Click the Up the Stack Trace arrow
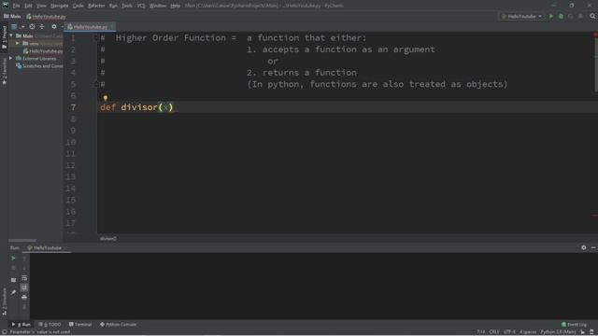The width and height of the screenshot is (598, 336). tap(24, 259)
